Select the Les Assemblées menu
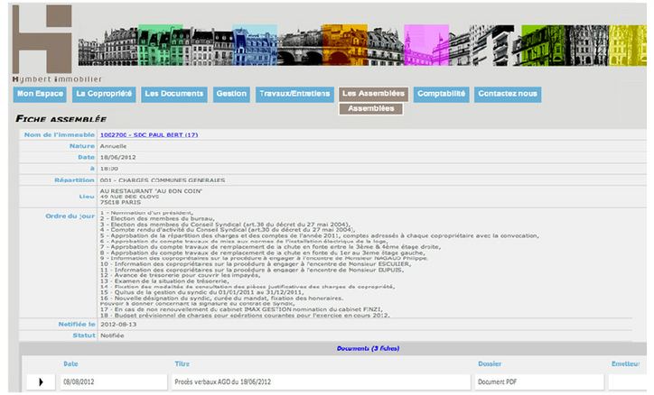This screenshot has width=654, height=395. (x=373, y=94)
